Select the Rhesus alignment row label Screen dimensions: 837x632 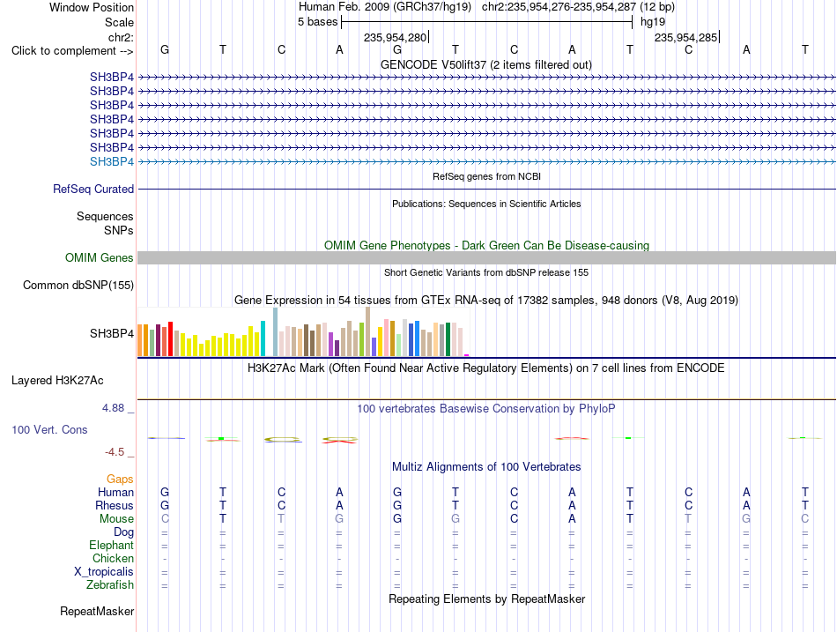click(115, 505)
